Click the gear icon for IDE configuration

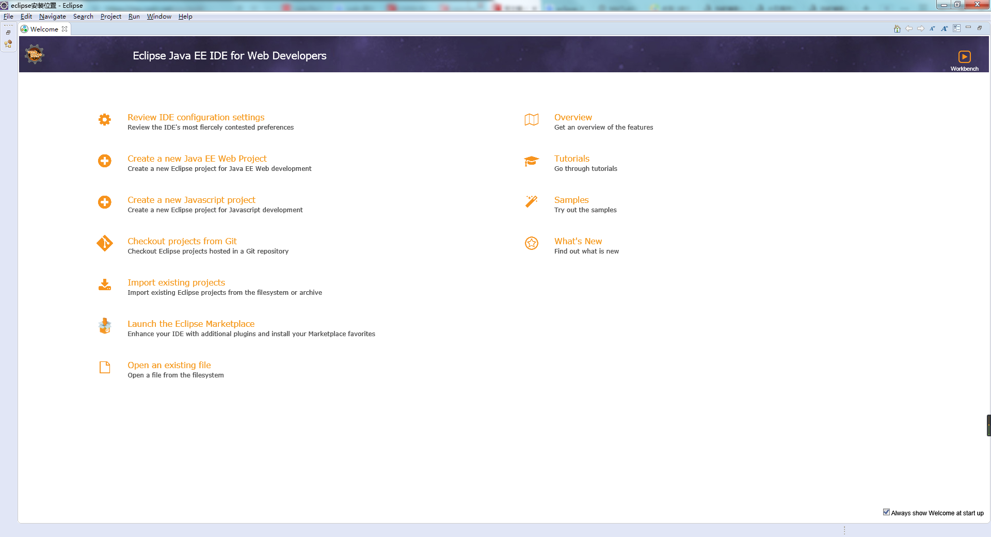105,120
